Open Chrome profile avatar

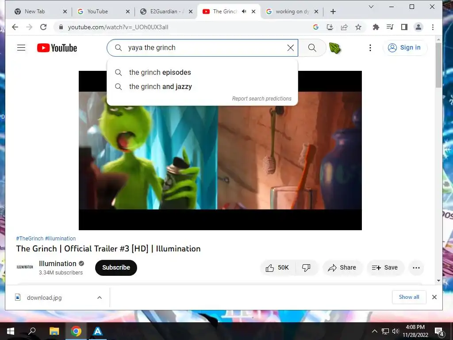point(418,27)
